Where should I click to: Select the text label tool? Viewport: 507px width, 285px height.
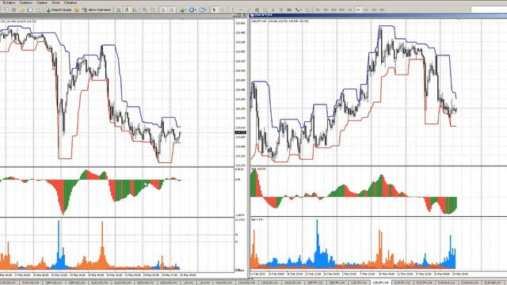pyautogui.click(x=280, y=10)
